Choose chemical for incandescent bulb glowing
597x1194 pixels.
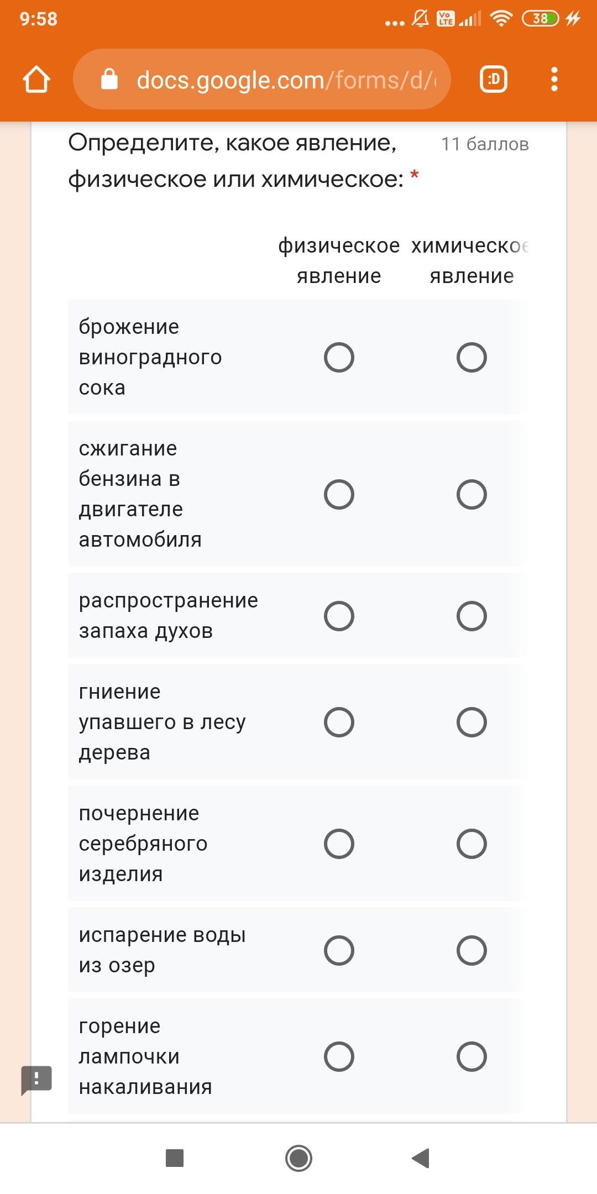[472, 1056]
